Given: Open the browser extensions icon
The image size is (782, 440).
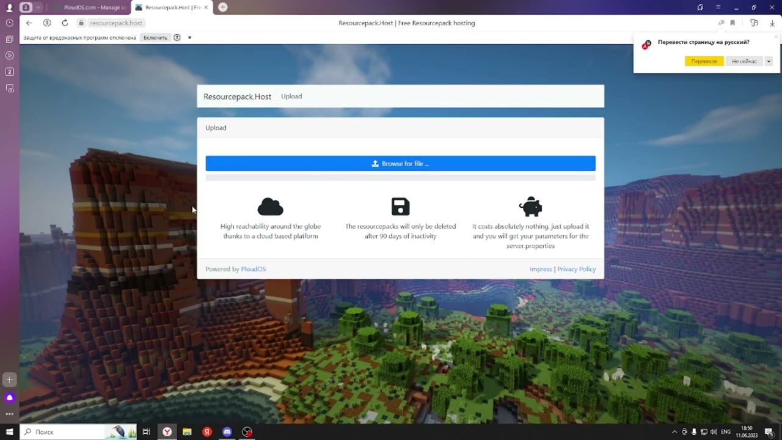Looking at the screenshot, I should tap(754, 23).
